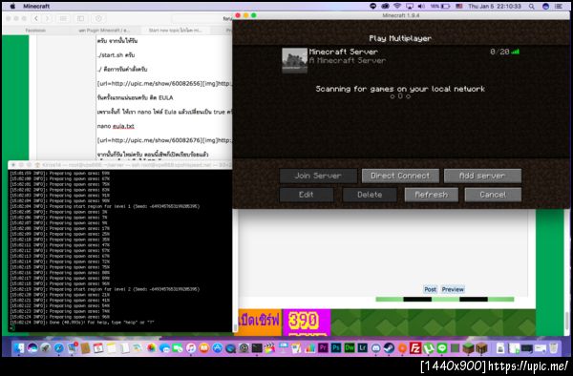This screenshot has width=573, height=376.
Task: Open the Minecraft application menu
Action: [x=36, y=7]
